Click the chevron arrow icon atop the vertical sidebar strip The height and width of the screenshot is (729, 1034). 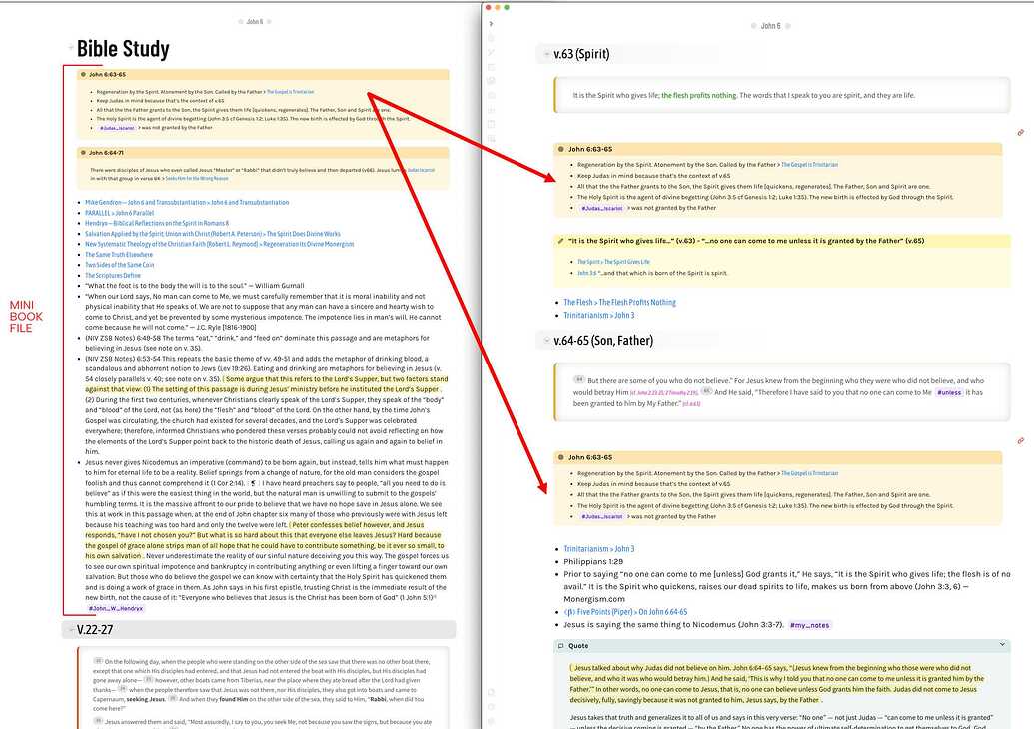click(492, 23)
